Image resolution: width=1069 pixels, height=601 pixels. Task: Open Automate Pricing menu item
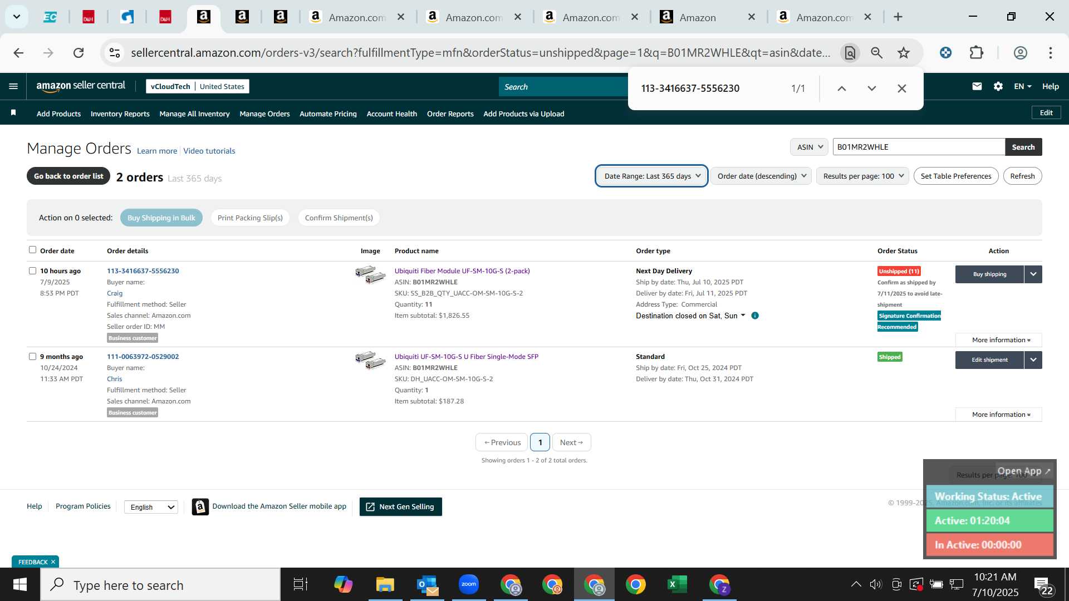[x=328, y=114]
